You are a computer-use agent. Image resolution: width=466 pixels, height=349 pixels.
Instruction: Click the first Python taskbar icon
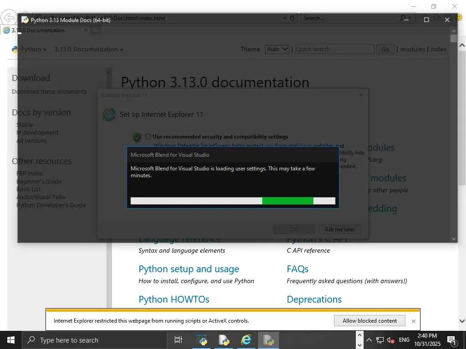pyautogui.click(x=202, y=340)
